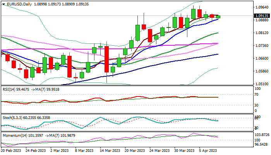
Task: Click the RSI 30 level axis label
Action: point(256,105)
